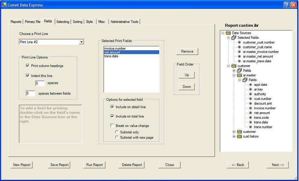Click the New Report button
This screenshot has height=181, width=299.
pyautogui.click(x=22, y=165)
